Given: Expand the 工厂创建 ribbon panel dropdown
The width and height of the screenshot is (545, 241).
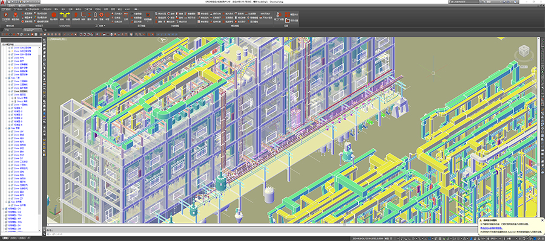Looking at the screenshot, I should 101,25.
